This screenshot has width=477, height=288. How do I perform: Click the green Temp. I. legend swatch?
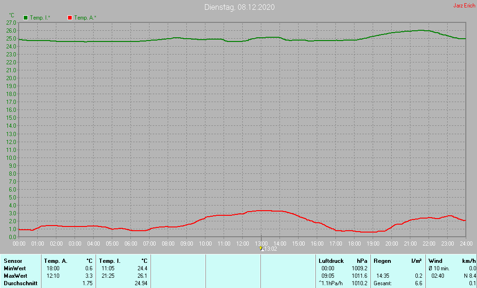pyautogui.click(x=26, y=18)
